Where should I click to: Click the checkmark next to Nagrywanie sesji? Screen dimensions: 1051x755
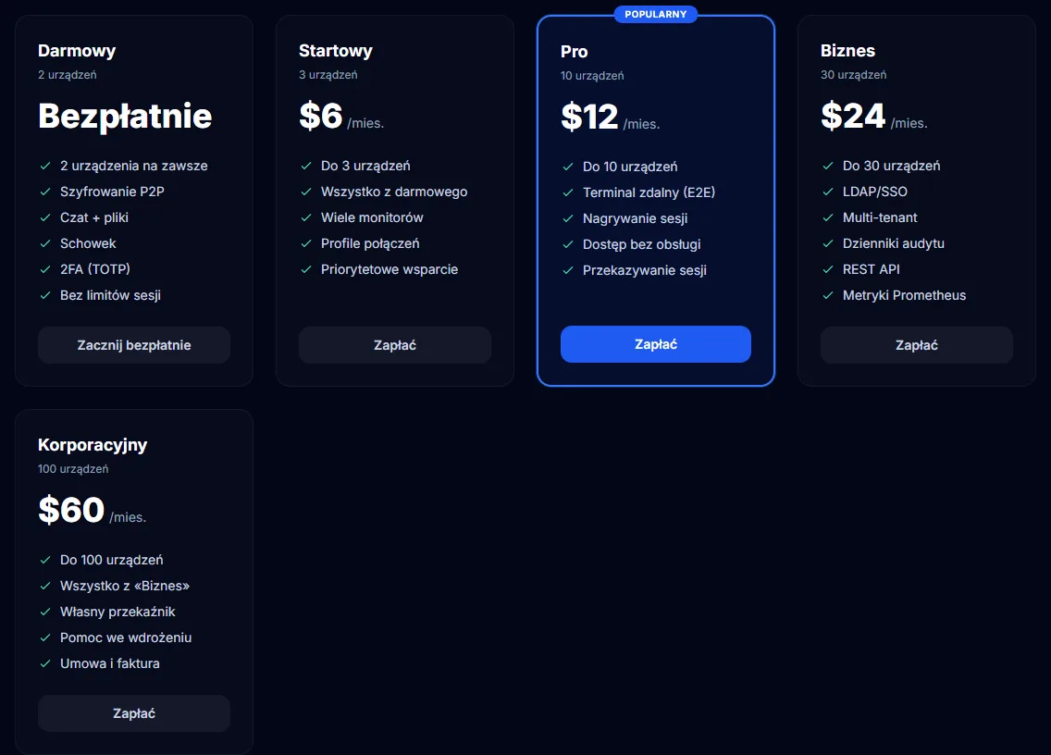(x=568, y=218)
